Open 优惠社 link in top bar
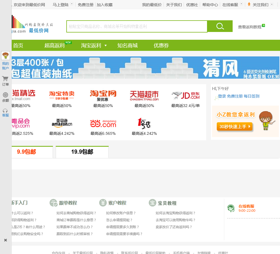Screen dimensions: 280x254 pos(192,5)
